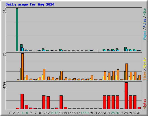Click the 'KBytes' legend label
Screen dimensions: 148x116
(x=145, y=104)
